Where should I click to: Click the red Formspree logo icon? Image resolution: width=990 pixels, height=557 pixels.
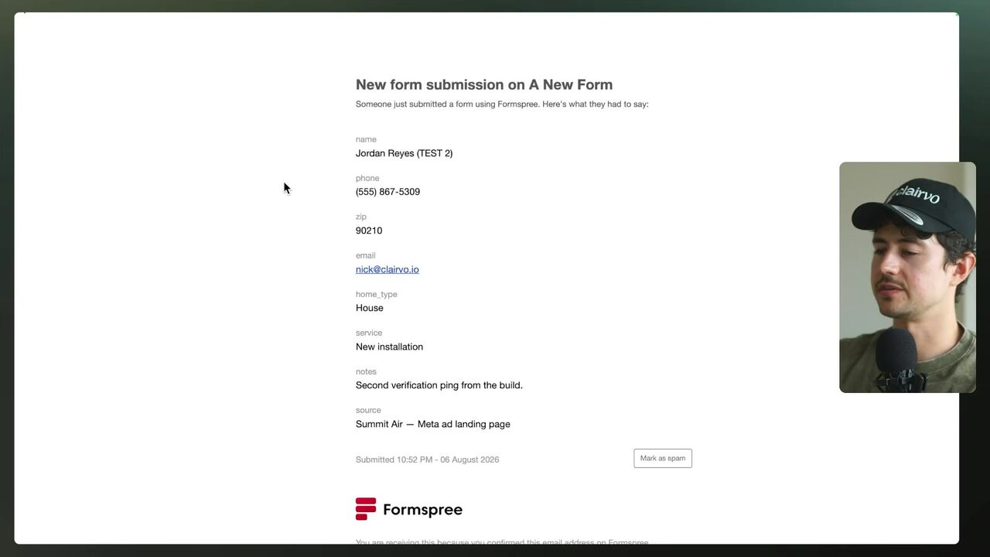tap(366, 509)
